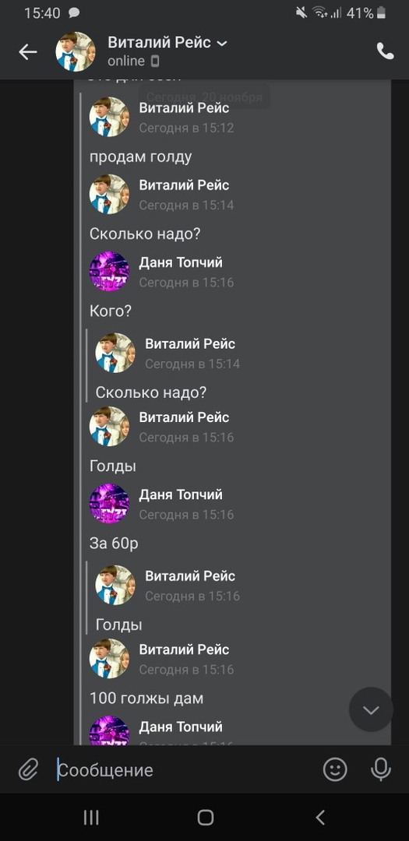Select the message "100 голжы дам"
The width and height of the screenshot is (409, 841).
click(x=146, y=698)
